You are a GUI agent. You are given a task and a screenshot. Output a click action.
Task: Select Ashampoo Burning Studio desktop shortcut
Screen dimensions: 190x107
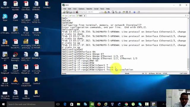tap(15, 56)
